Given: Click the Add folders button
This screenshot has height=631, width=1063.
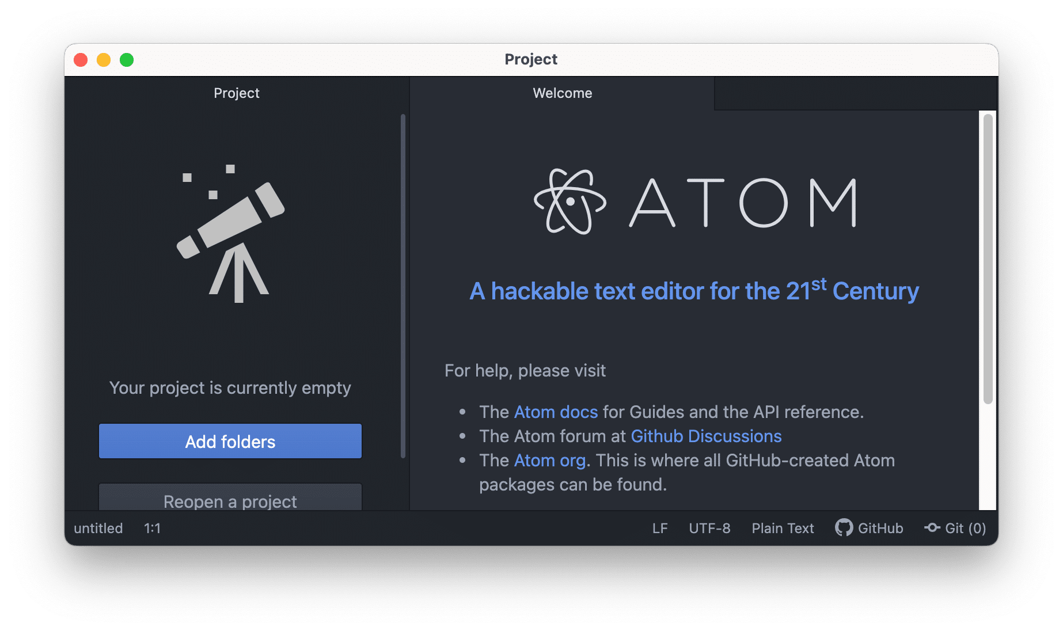Looking at the screenshot, I should pos(230,441).
